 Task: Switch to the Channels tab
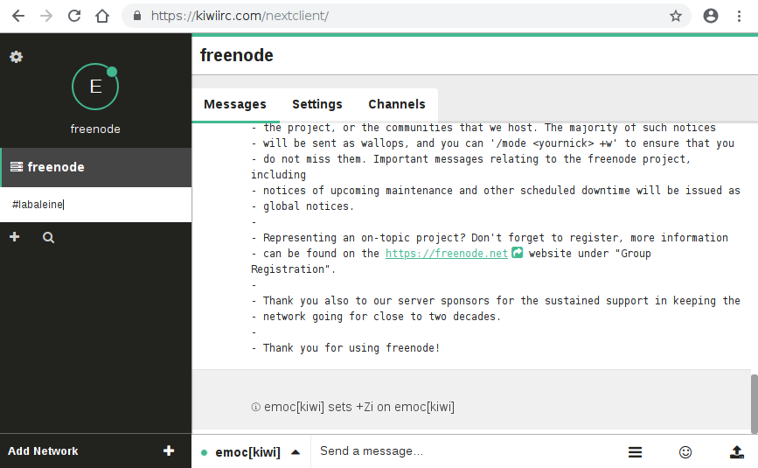click(x=397, y=104)
